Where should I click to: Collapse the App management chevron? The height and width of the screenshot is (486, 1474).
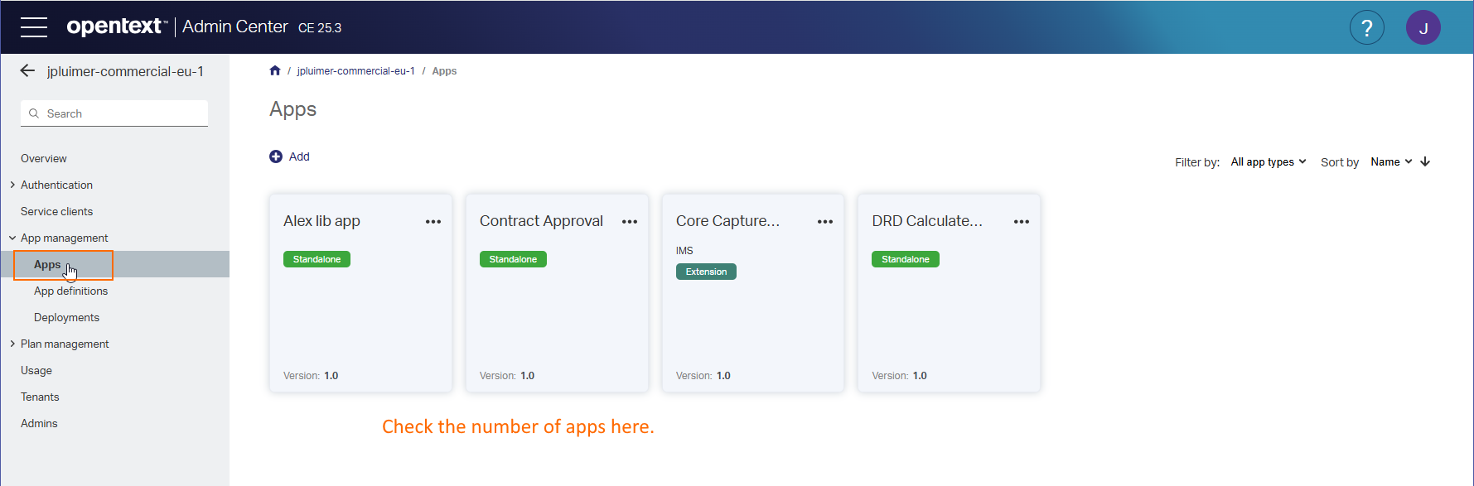[12, 238]
